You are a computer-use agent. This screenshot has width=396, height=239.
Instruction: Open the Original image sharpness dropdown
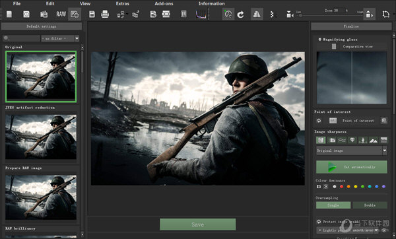click(352, 151)
